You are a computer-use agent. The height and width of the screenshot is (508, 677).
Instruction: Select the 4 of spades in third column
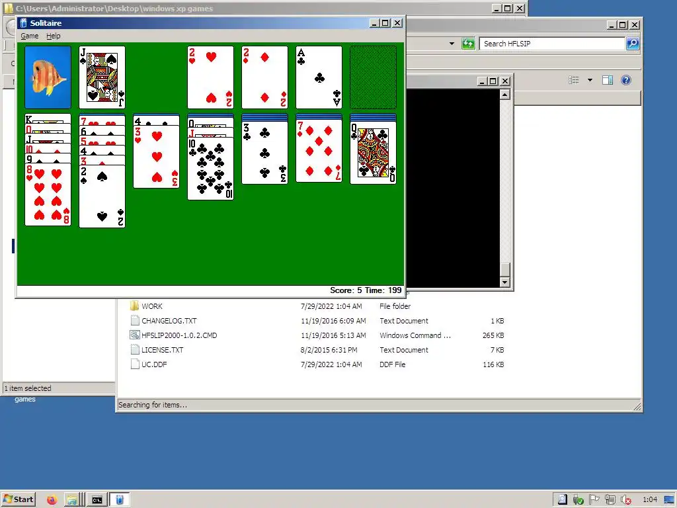coord(156,120)
